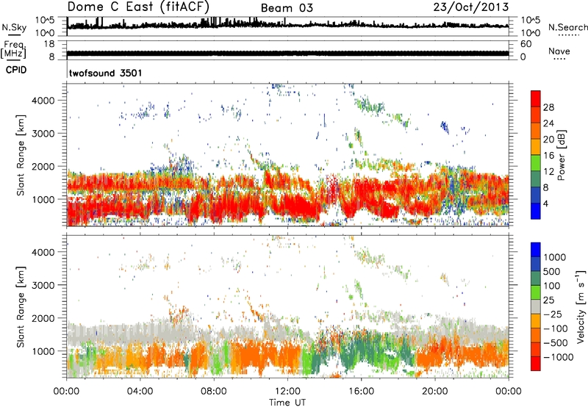Click the '-25' tick on Velocity colorbar
The height and width of the screenshot is (407, 588).
tap(553, 314)
